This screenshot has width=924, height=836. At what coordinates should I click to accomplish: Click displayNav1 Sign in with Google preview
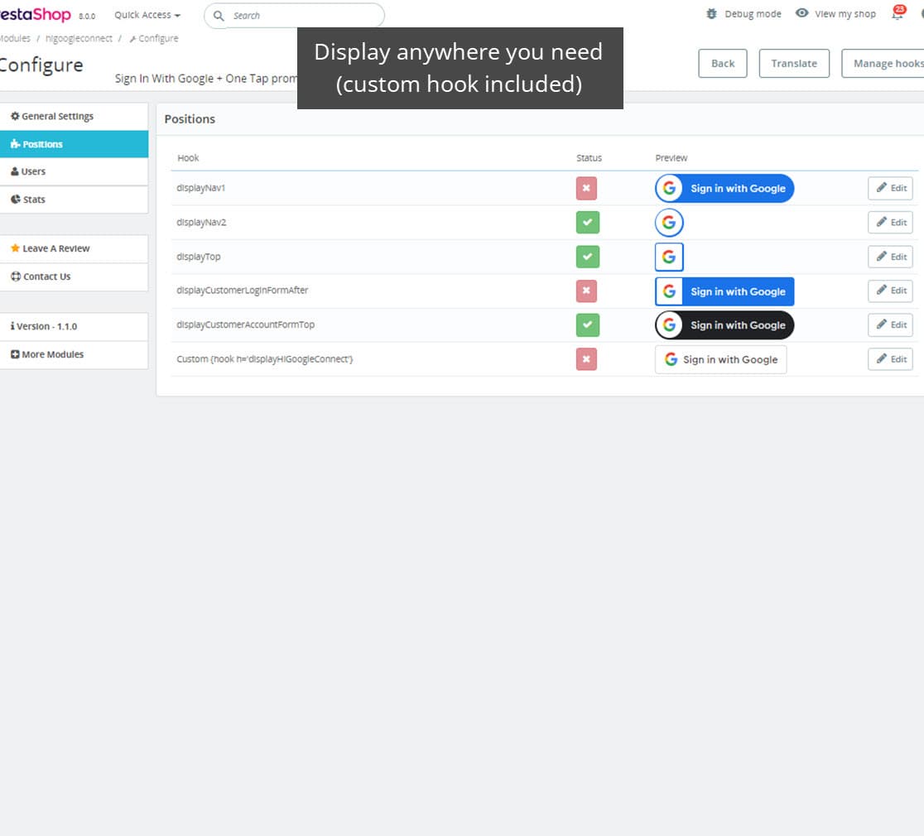724,189
